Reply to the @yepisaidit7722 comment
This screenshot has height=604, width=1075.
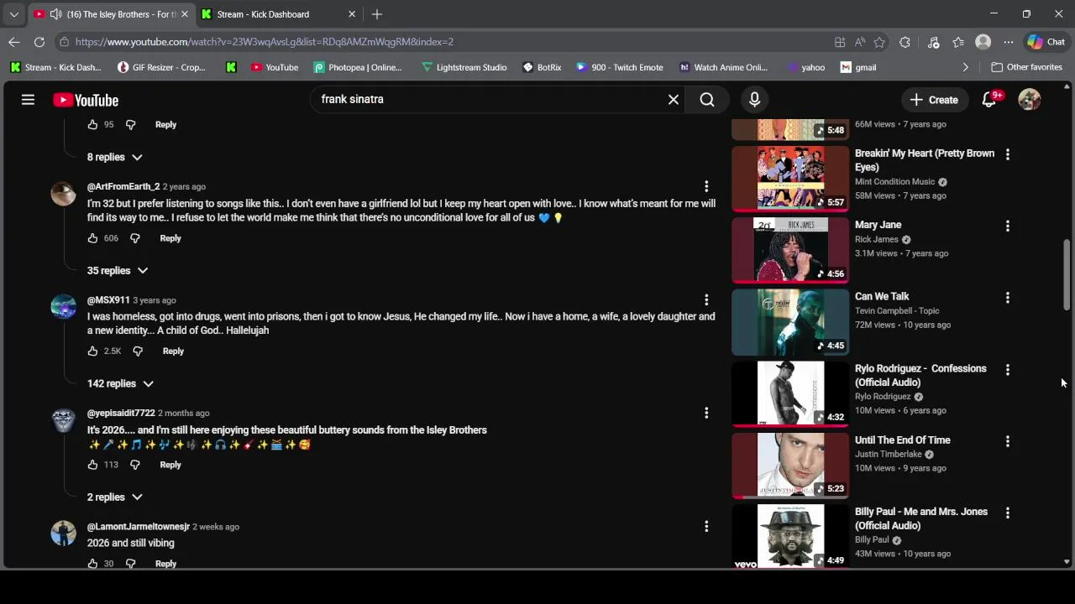coord(170,465)
